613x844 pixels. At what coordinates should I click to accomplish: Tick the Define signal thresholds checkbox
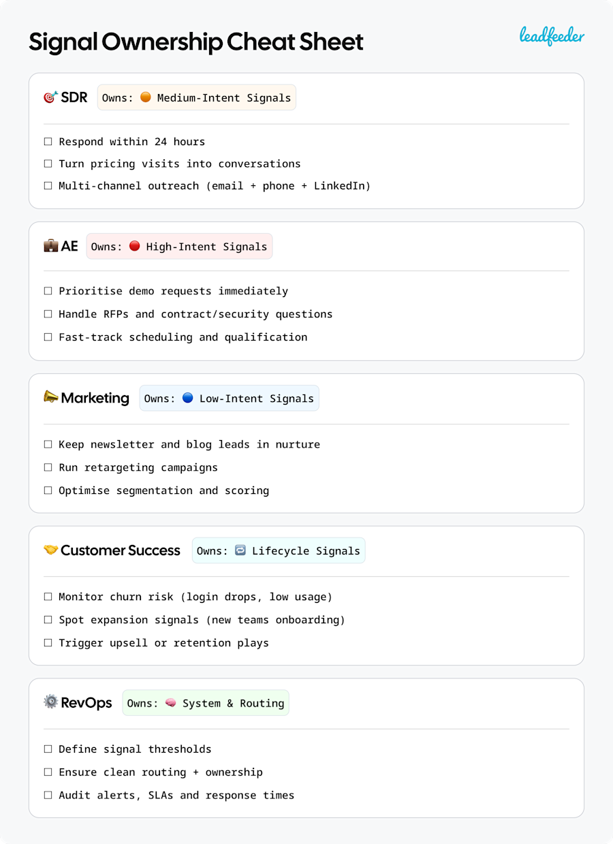(48, 749)
